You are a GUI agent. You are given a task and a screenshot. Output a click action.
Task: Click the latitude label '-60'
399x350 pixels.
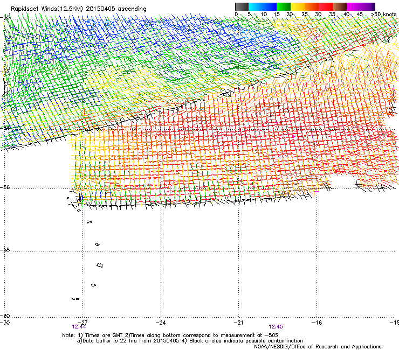pos(5,316)
